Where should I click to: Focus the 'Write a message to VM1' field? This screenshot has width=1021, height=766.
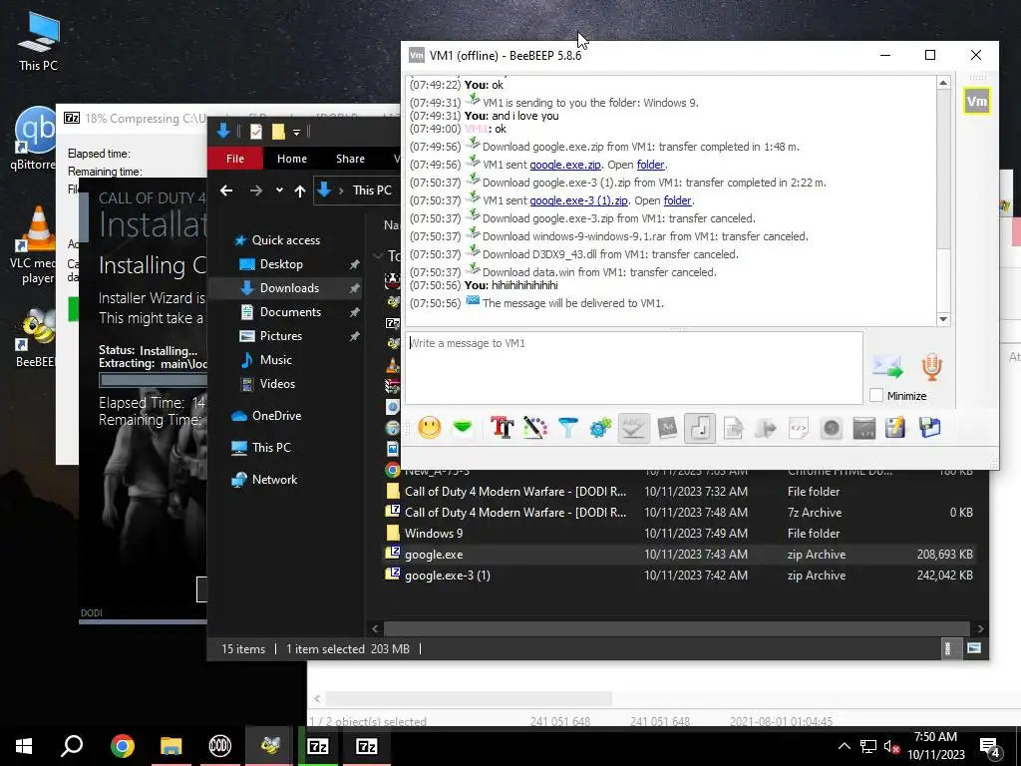point(634,368)
